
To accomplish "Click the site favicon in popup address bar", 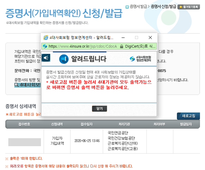I will point(45,46).
